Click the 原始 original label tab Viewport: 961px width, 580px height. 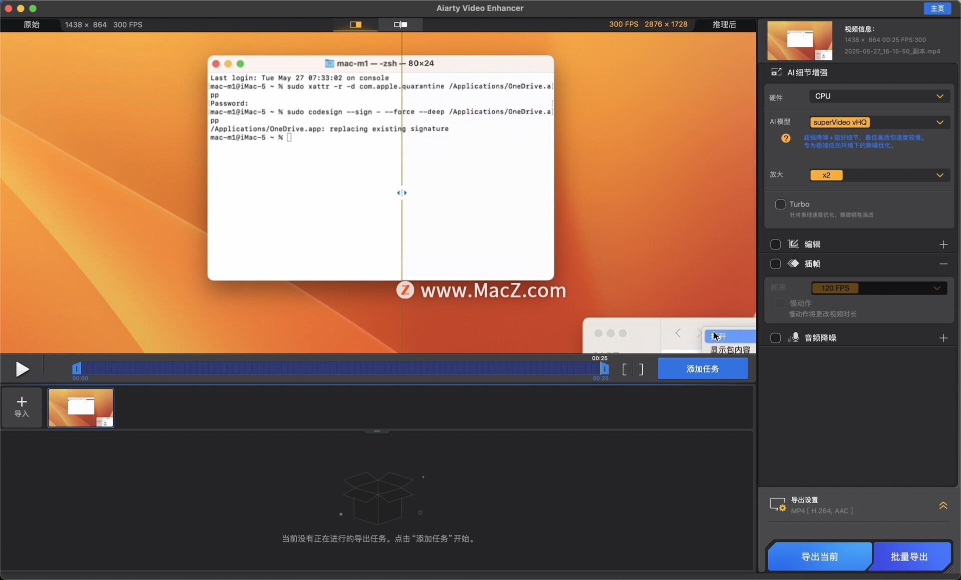[32, 24]
